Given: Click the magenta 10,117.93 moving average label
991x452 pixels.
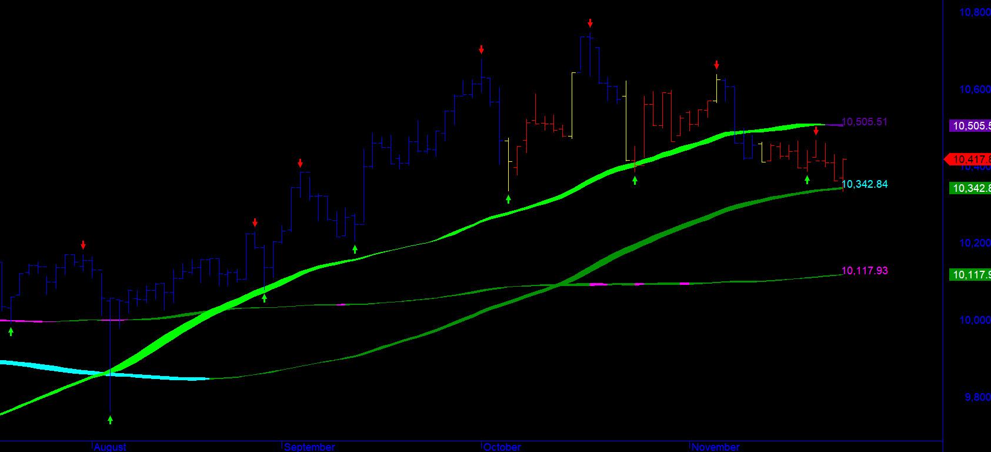Looking at the screenshot, I should coord(865,271).
